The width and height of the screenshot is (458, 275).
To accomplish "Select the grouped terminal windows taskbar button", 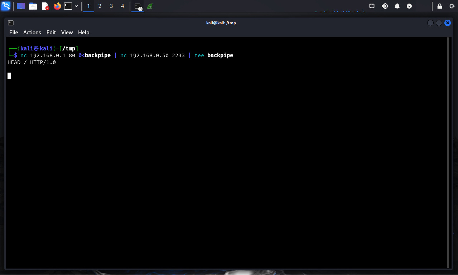I will 138,6.
